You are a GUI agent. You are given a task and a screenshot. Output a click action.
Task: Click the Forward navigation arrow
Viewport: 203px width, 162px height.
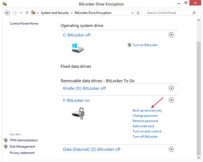[x=15, y=13]
